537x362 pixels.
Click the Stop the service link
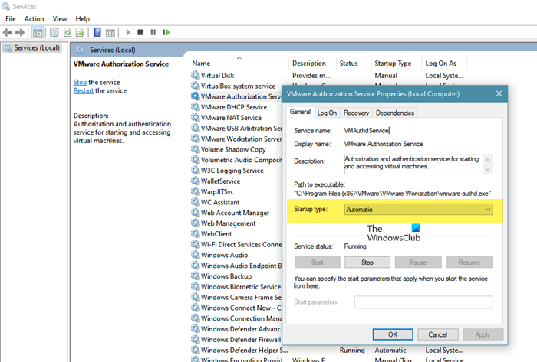(x=80, y=83)
